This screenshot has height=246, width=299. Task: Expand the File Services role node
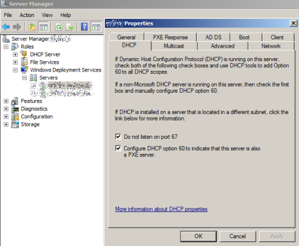15,62
